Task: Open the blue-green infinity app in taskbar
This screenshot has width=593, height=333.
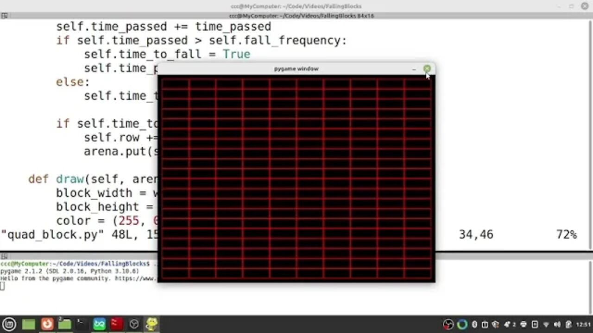Action: click(100, 324)
